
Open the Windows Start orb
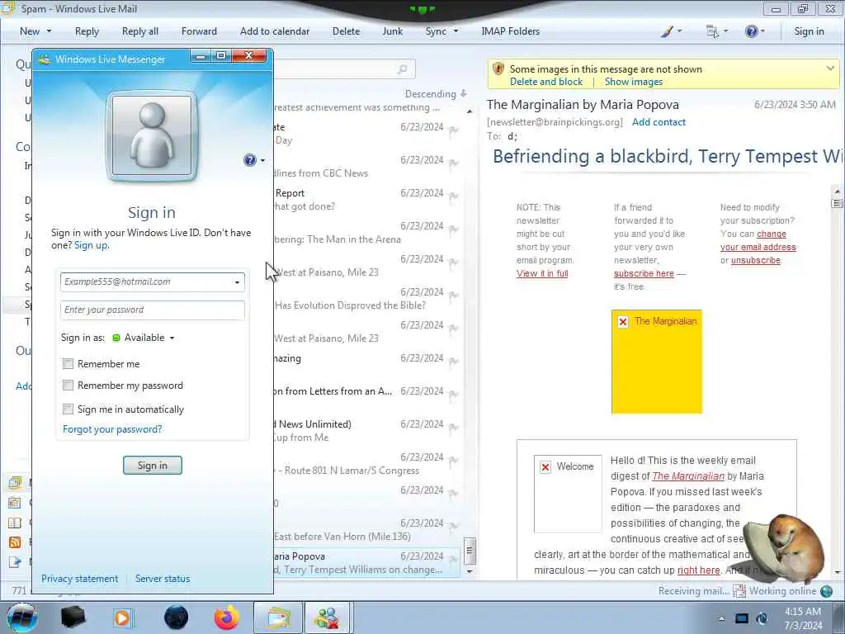tap(22, 617)
